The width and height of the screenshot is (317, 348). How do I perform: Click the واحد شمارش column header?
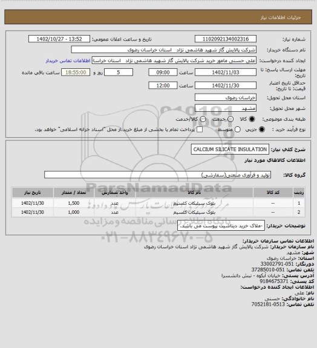tap(115, 192)
